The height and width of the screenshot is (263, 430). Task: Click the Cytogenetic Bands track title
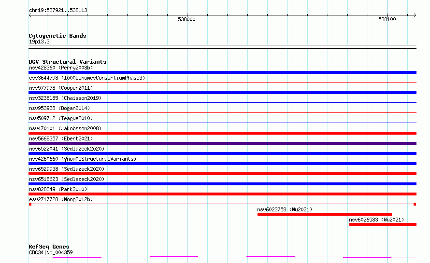click(x=57, y=36)
